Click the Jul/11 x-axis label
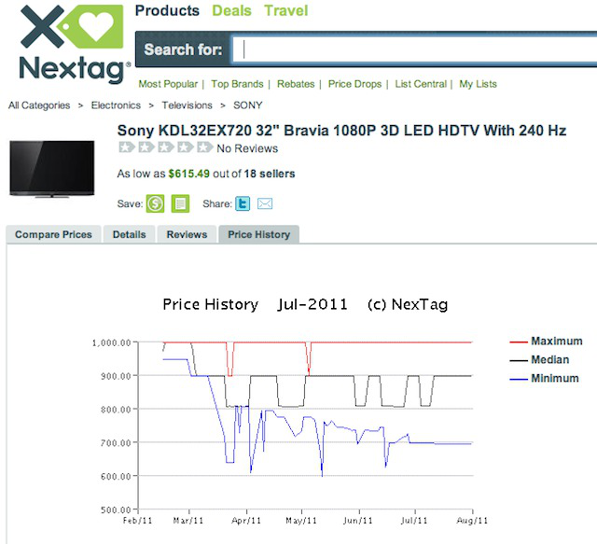Screen dimensions: 597x544 (414, 521)
